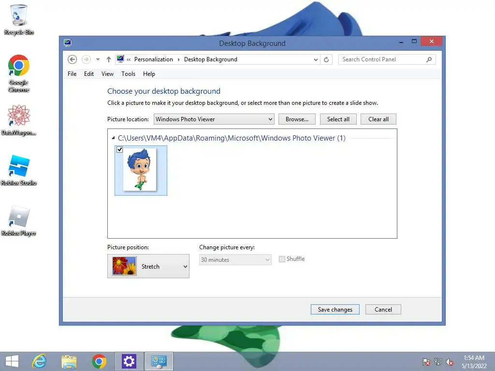
Task: Open the Action Center flag icon
Action: click(x=426, y=362)
